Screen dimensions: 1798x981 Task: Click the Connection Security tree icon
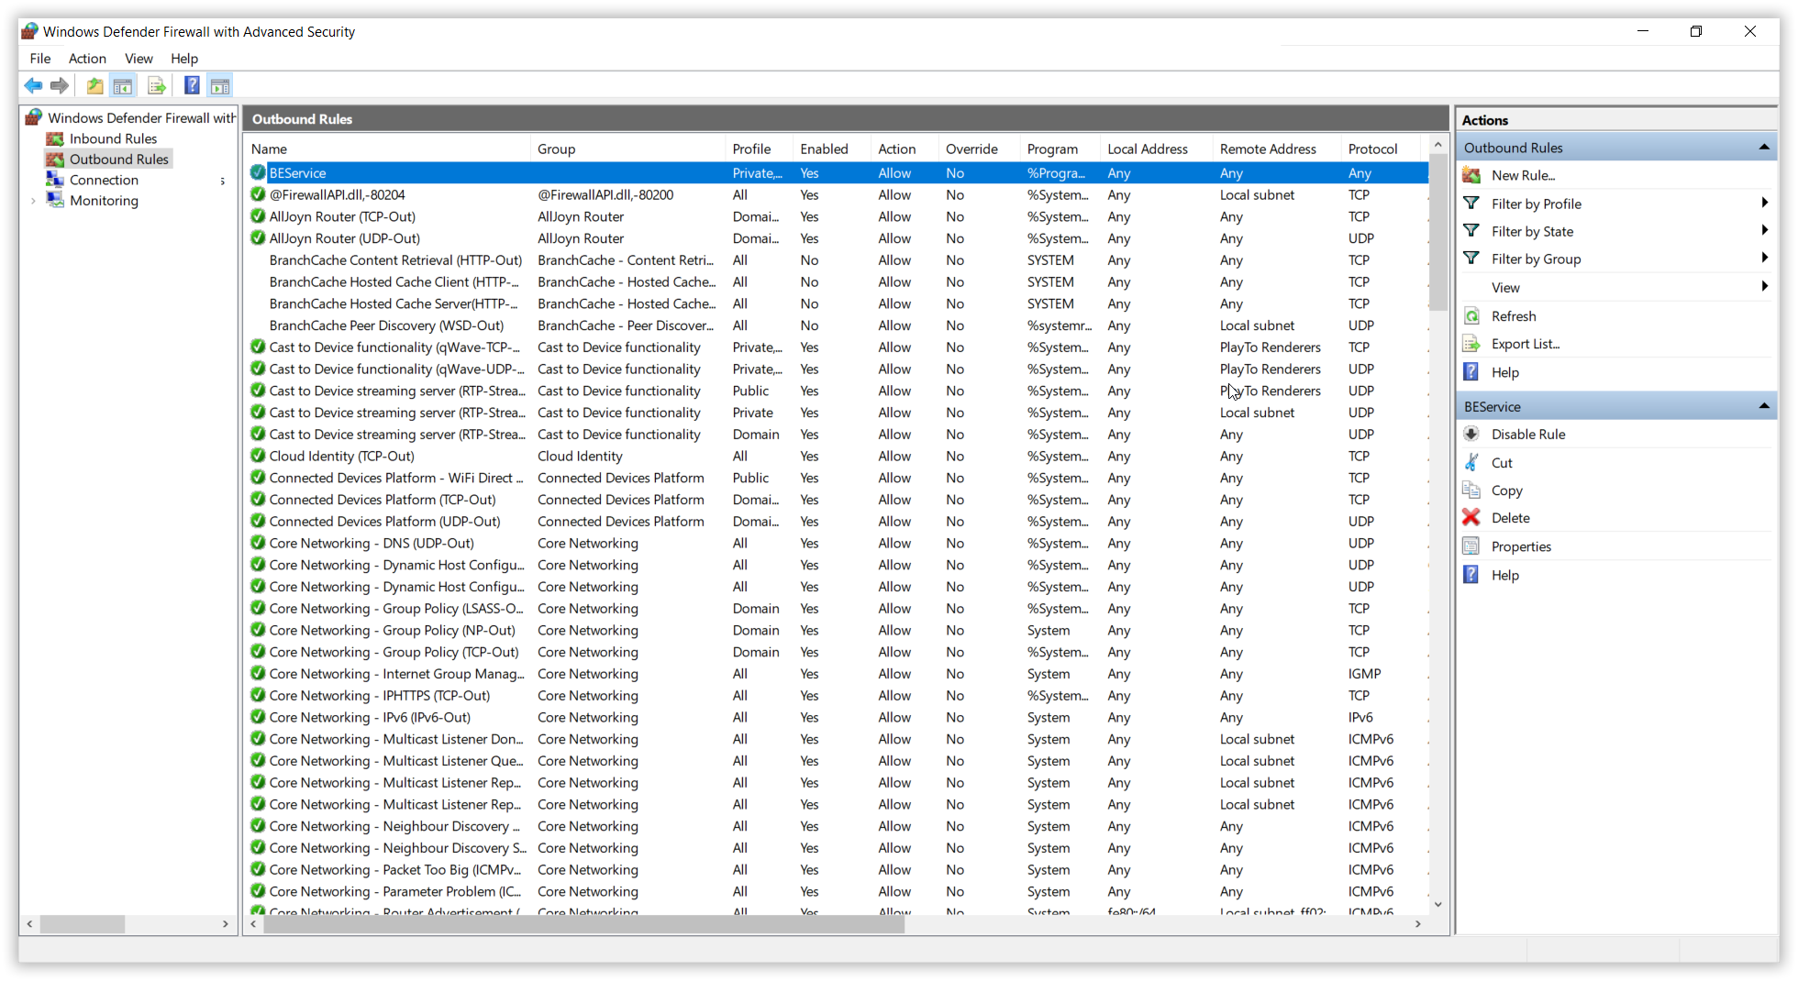pos(55,180)
